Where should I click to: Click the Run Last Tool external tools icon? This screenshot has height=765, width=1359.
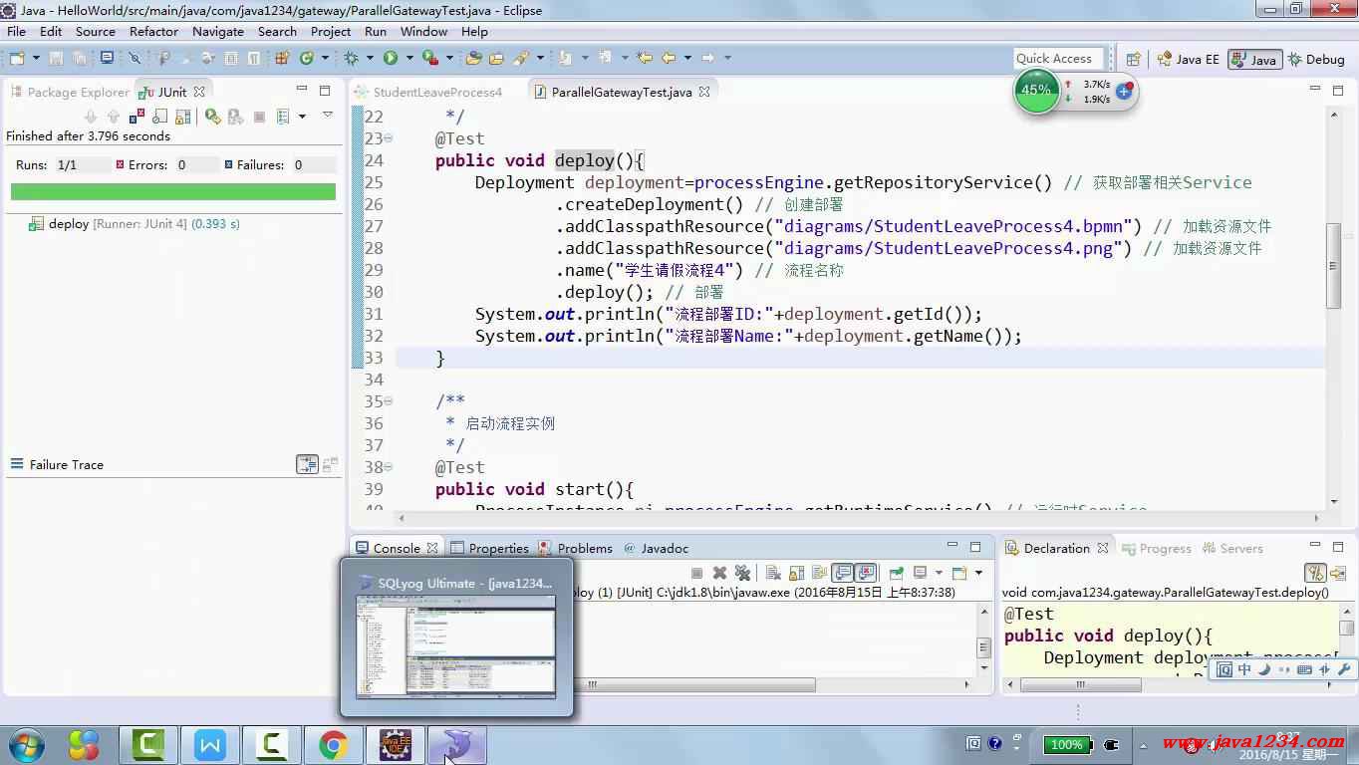point(430,58)
